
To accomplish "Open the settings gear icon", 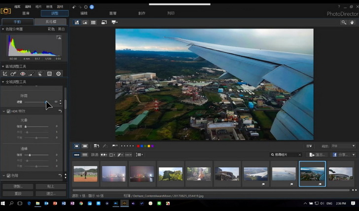I will pos(85,7).
